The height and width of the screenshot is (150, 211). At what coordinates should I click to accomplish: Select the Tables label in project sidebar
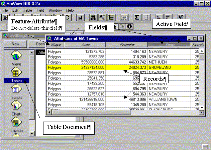pyautogui.click(x=17, y=81)
